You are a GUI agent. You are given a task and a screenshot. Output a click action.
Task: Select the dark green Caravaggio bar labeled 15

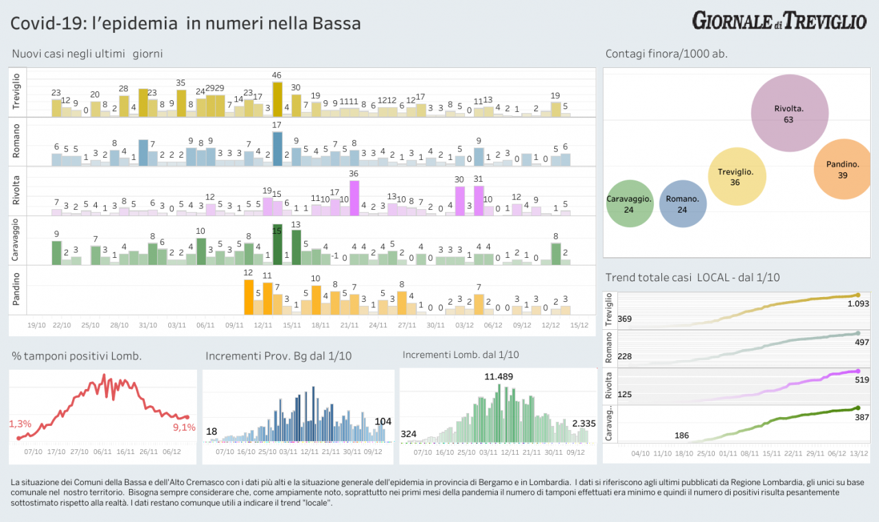pos(277,244)
